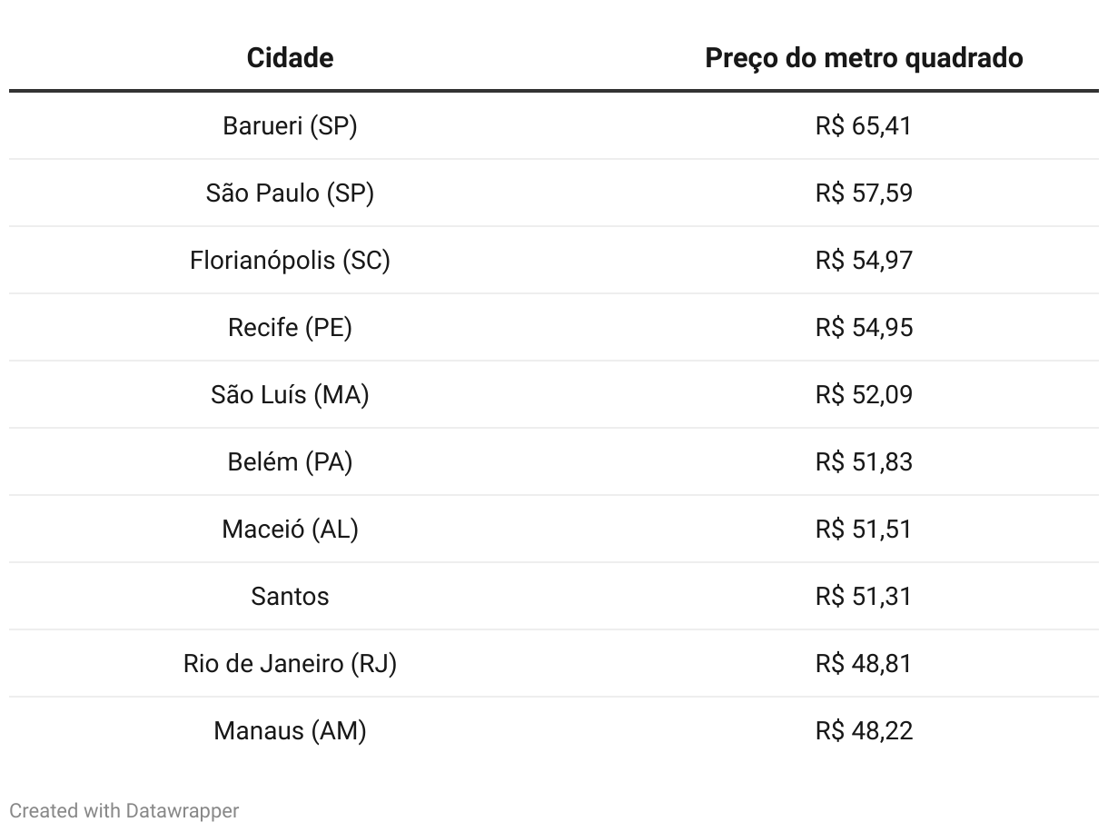Screen dimensions: 1108x832
Task: Click the R$ 48,81 price value
Action: coord(864,663)
